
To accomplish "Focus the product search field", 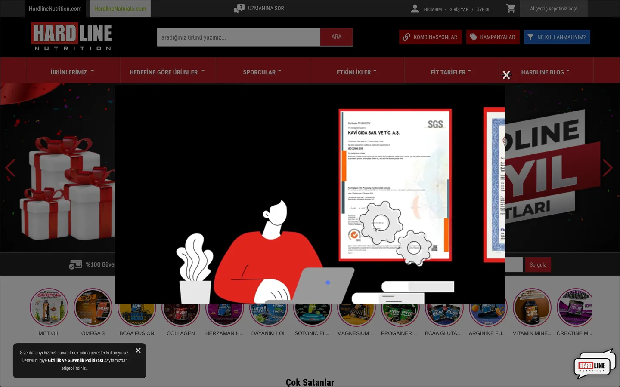I will 239,37.
